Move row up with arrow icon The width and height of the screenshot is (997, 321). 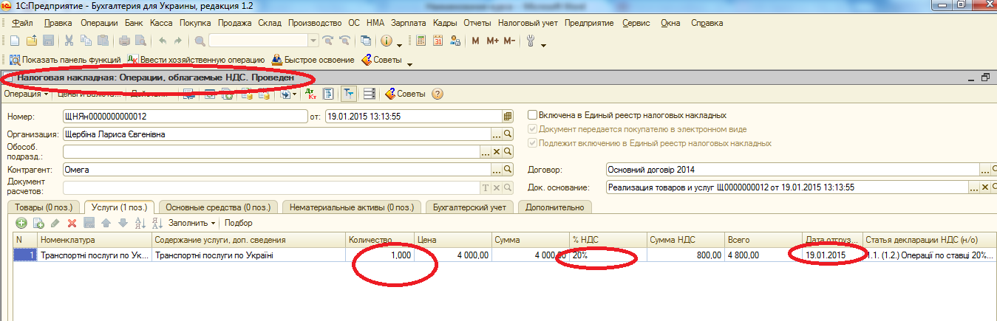106,223
